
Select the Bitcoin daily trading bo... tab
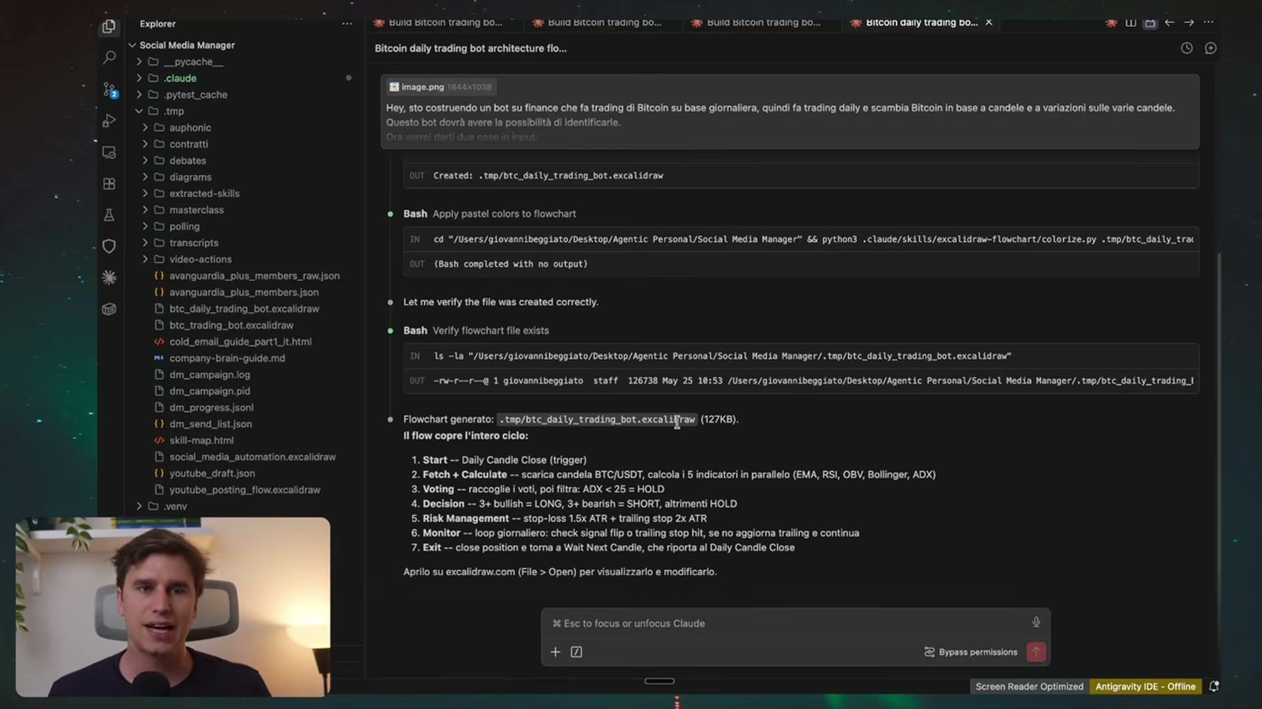921,22
